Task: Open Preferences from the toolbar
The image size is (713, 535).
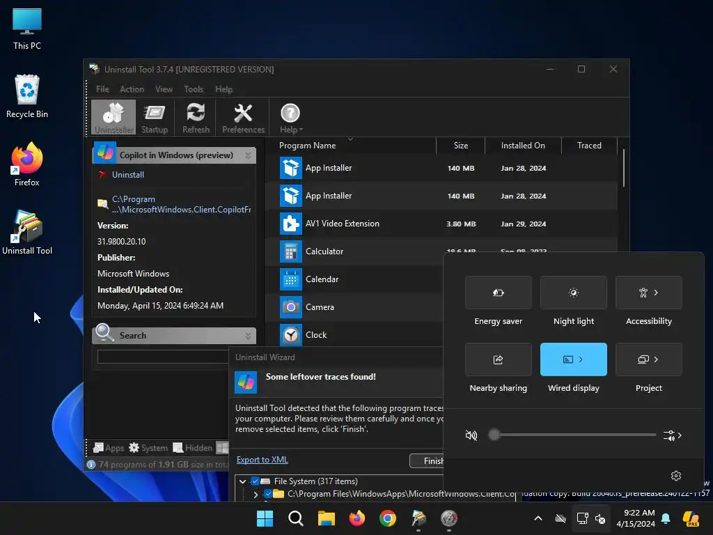Action: click(243, 117)
